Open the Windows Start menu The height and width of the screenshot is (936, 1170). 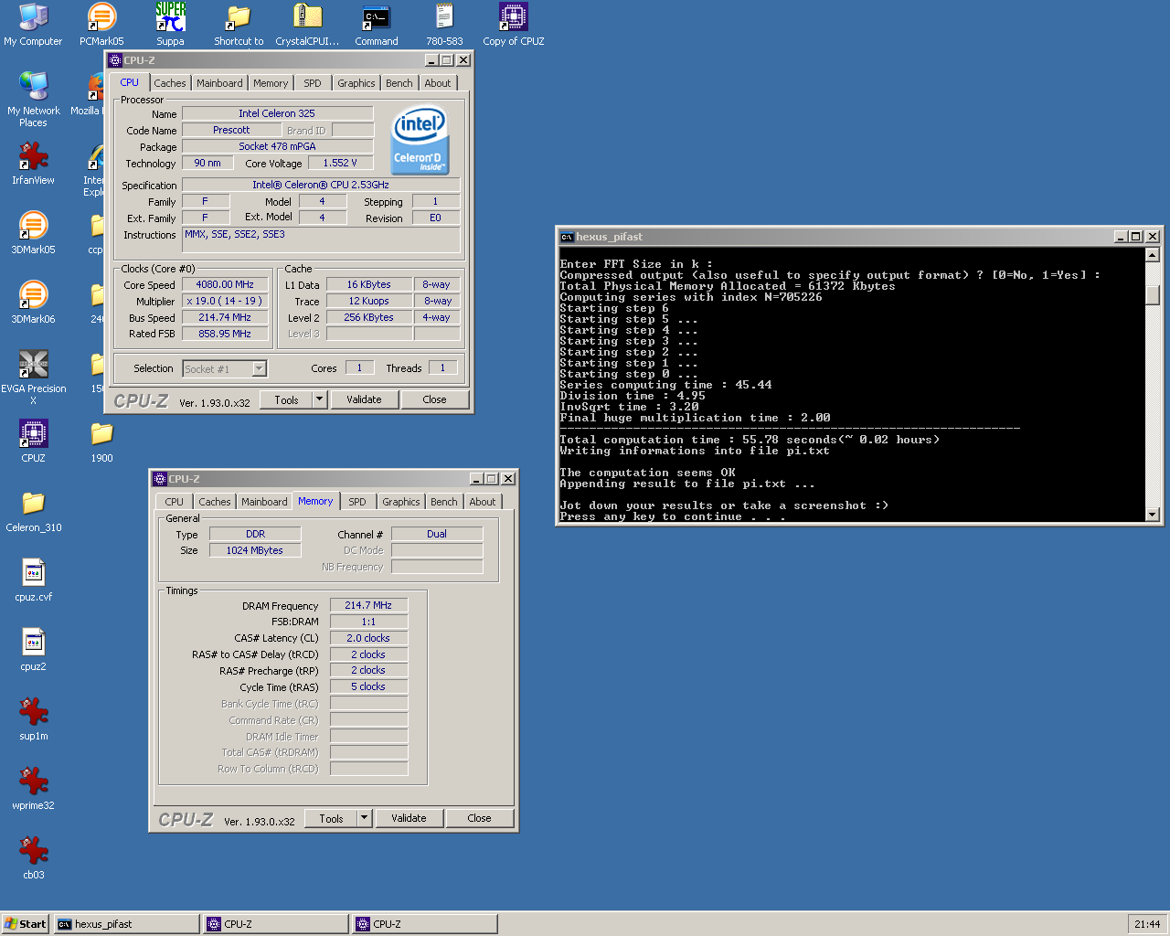(x=26, y=924)
